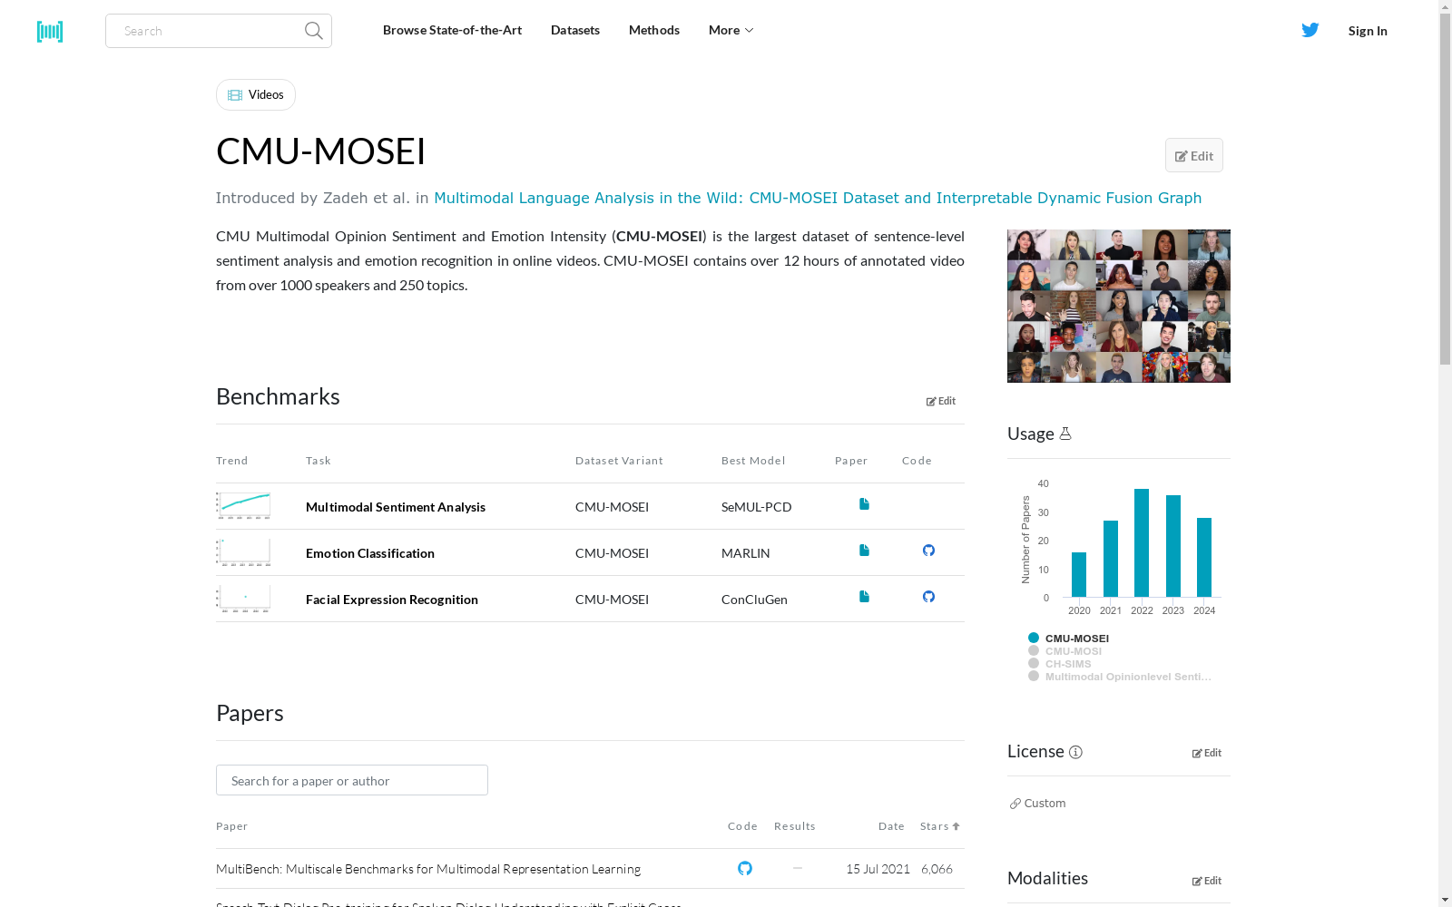Viewport: 1452px width, 907px height.
Task: Click Sign In
Action: [x=1368, y=31]
